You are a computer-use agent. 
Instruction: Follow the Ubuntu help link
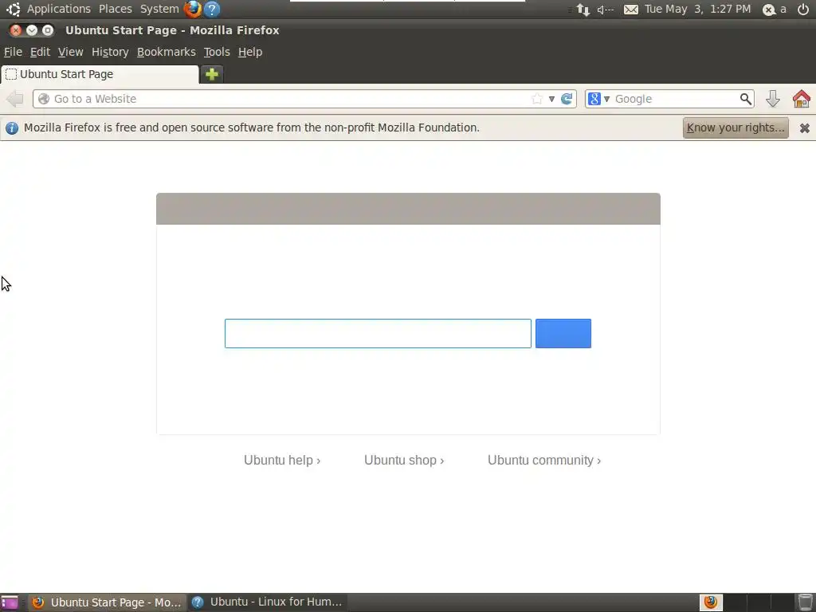282,460
